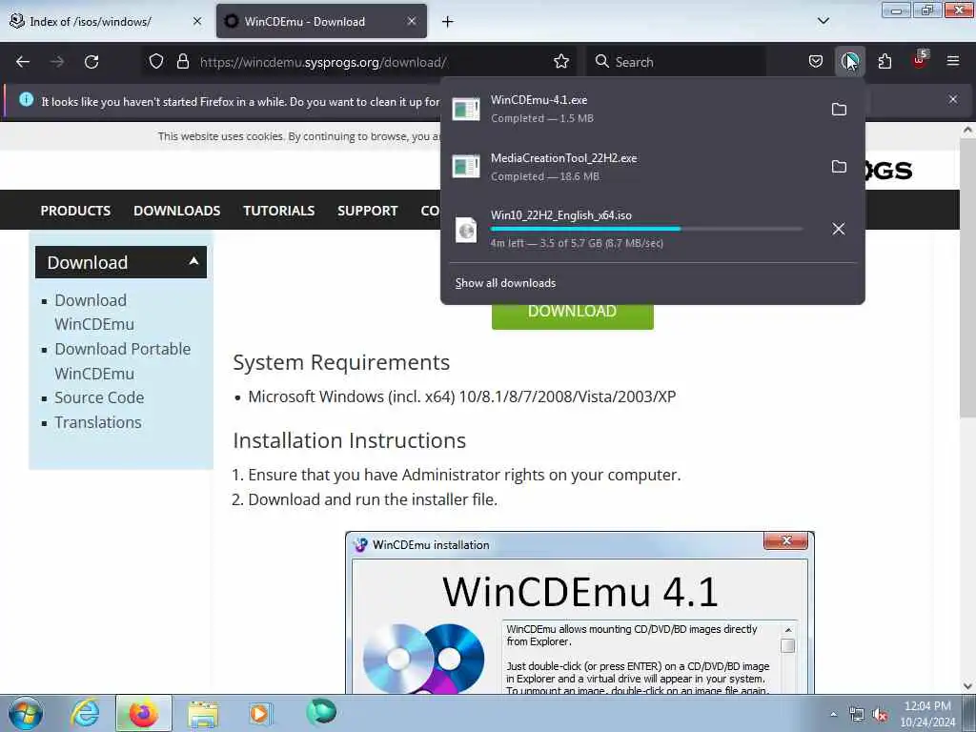Open Windows Explorer from the taskbar
The image size is (976, 732).
(x=203, y=713)
